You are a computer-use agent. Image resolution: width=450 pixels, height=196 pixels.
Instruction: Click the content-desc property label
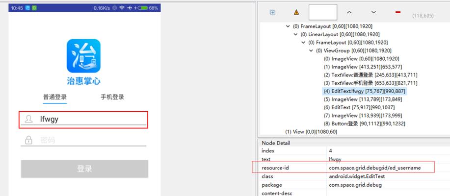click(x=277, y=194)
